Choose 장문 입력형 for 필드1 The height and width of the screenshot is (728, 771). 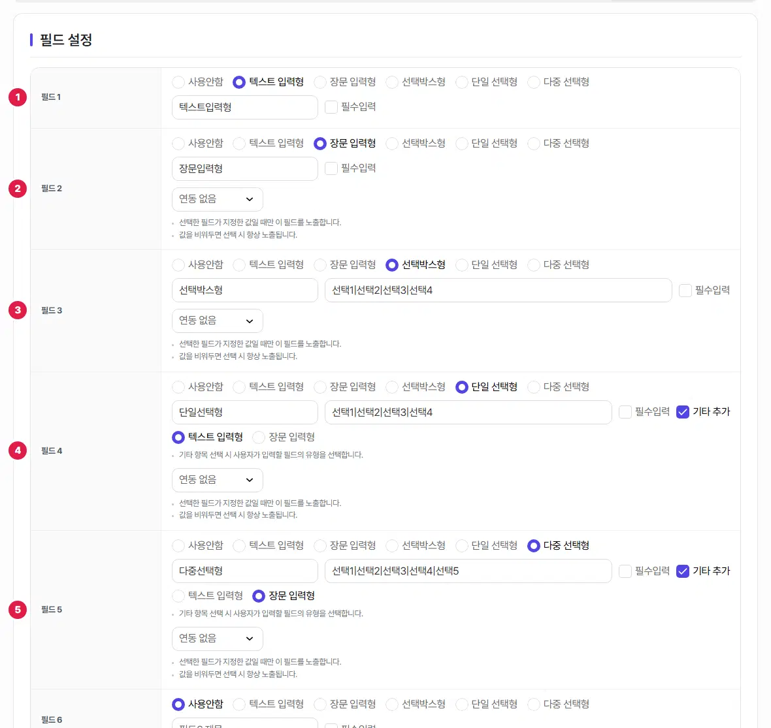[x=320, y=82]
